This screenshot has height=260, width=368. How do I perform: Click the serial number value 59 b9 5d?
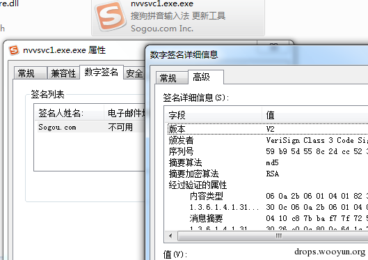point(317,151)
